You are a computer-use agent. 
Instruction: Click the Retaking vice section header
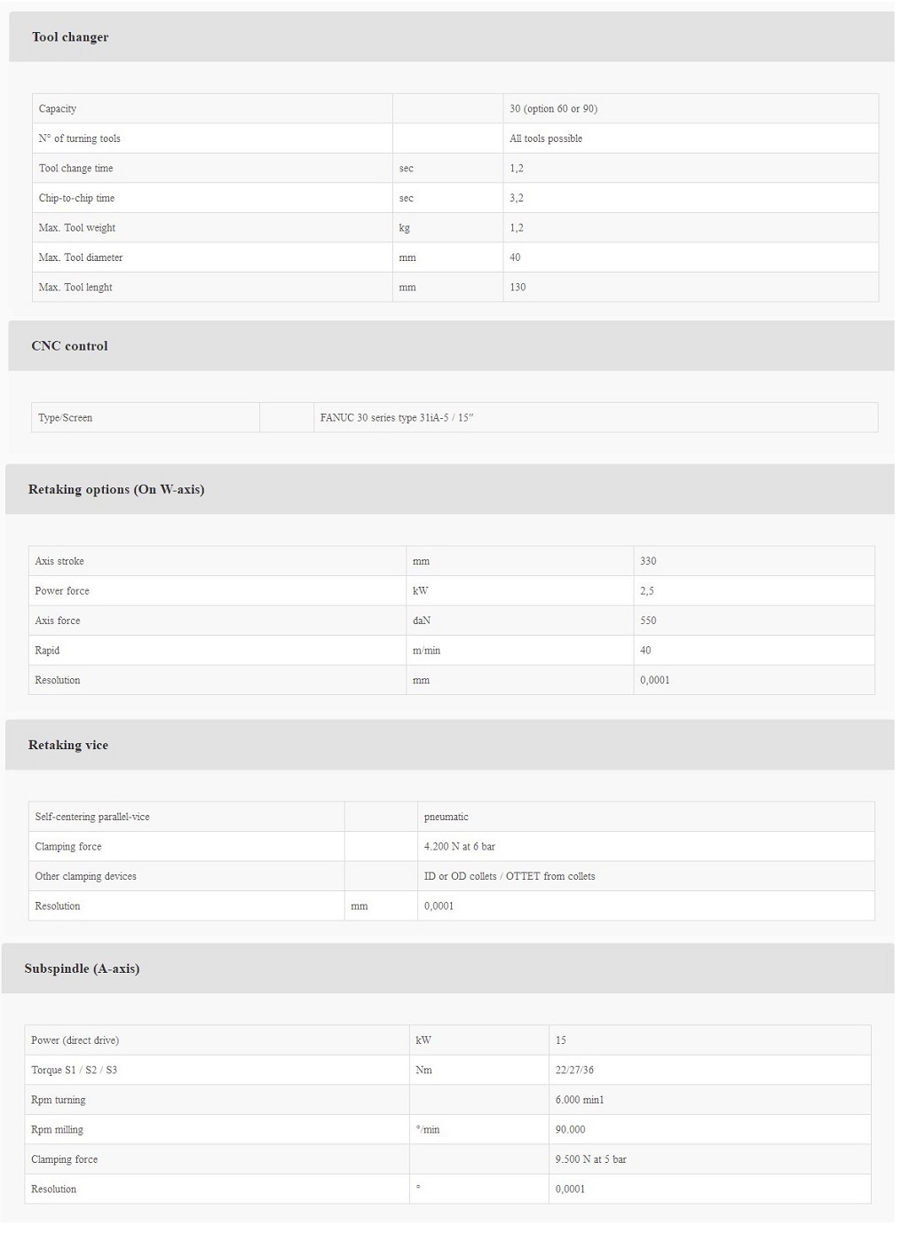pos(68,746)
